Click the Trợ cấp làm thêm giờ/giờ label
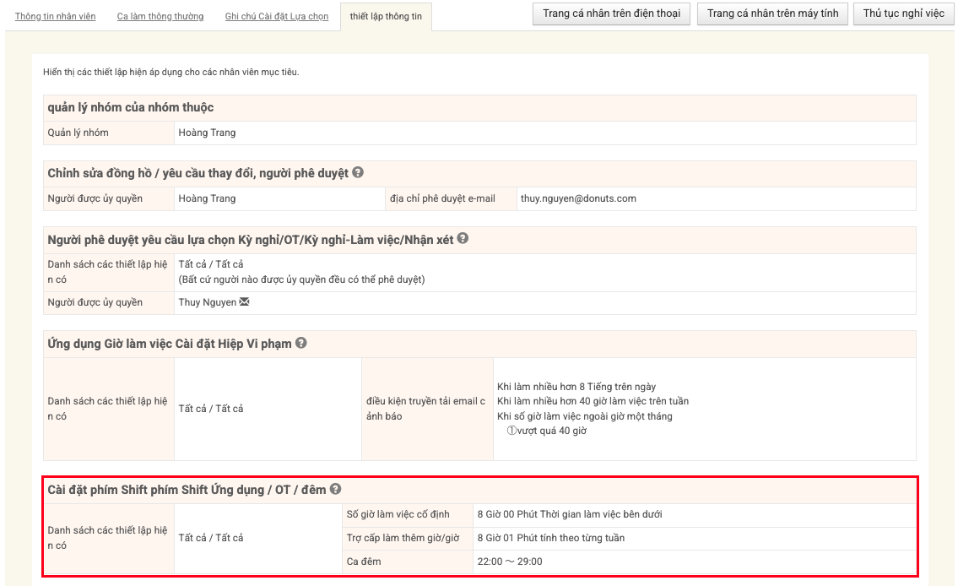This screenshot has width=958, height=586. tap(403, 538)
